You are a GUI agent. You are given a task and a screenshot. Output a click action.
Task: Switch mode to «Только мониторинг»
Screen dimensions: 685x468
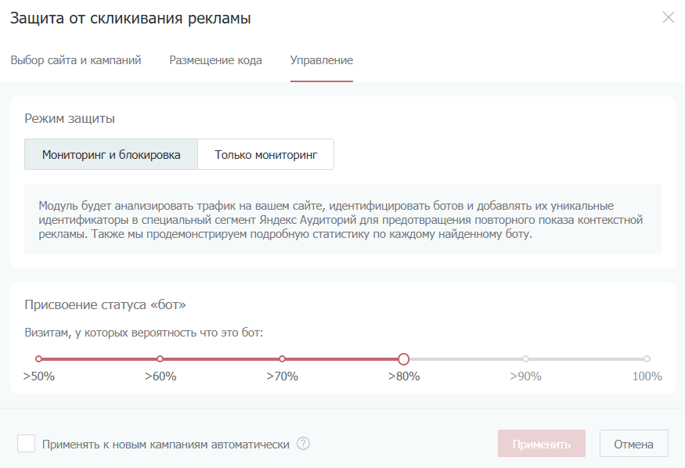click(265, 155)
